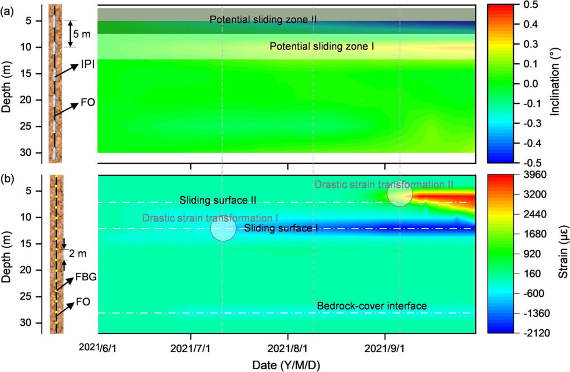Select the Sliding surface I label
The height and width of the screenshot is (372, 570).
281,228
